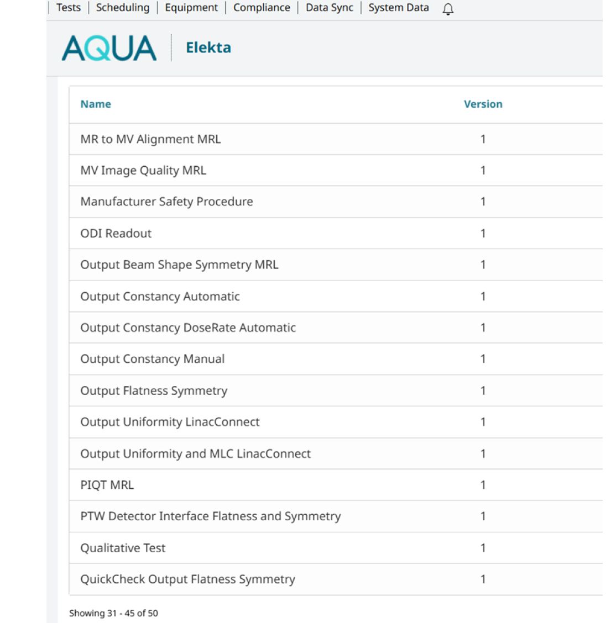
Task: Sort the table by the Version column
Action: (483, 104)
